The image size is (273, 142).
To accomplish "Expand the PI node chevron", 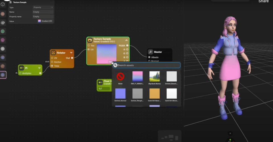I will [39, 68].
